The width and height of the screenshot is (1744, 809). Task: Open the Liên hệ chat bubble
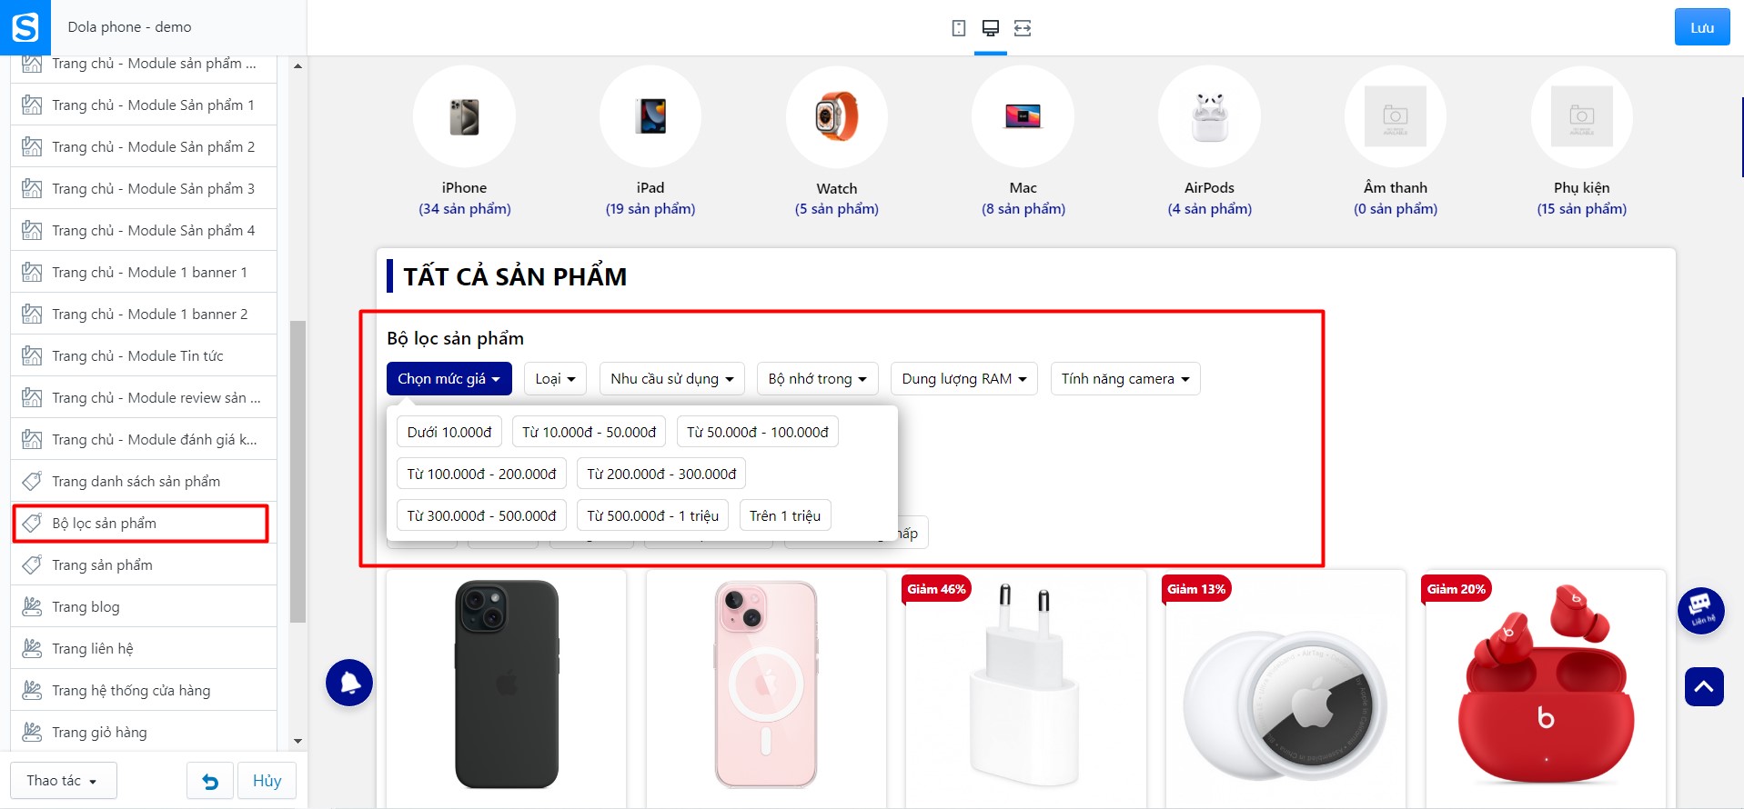coord(1700,610)
